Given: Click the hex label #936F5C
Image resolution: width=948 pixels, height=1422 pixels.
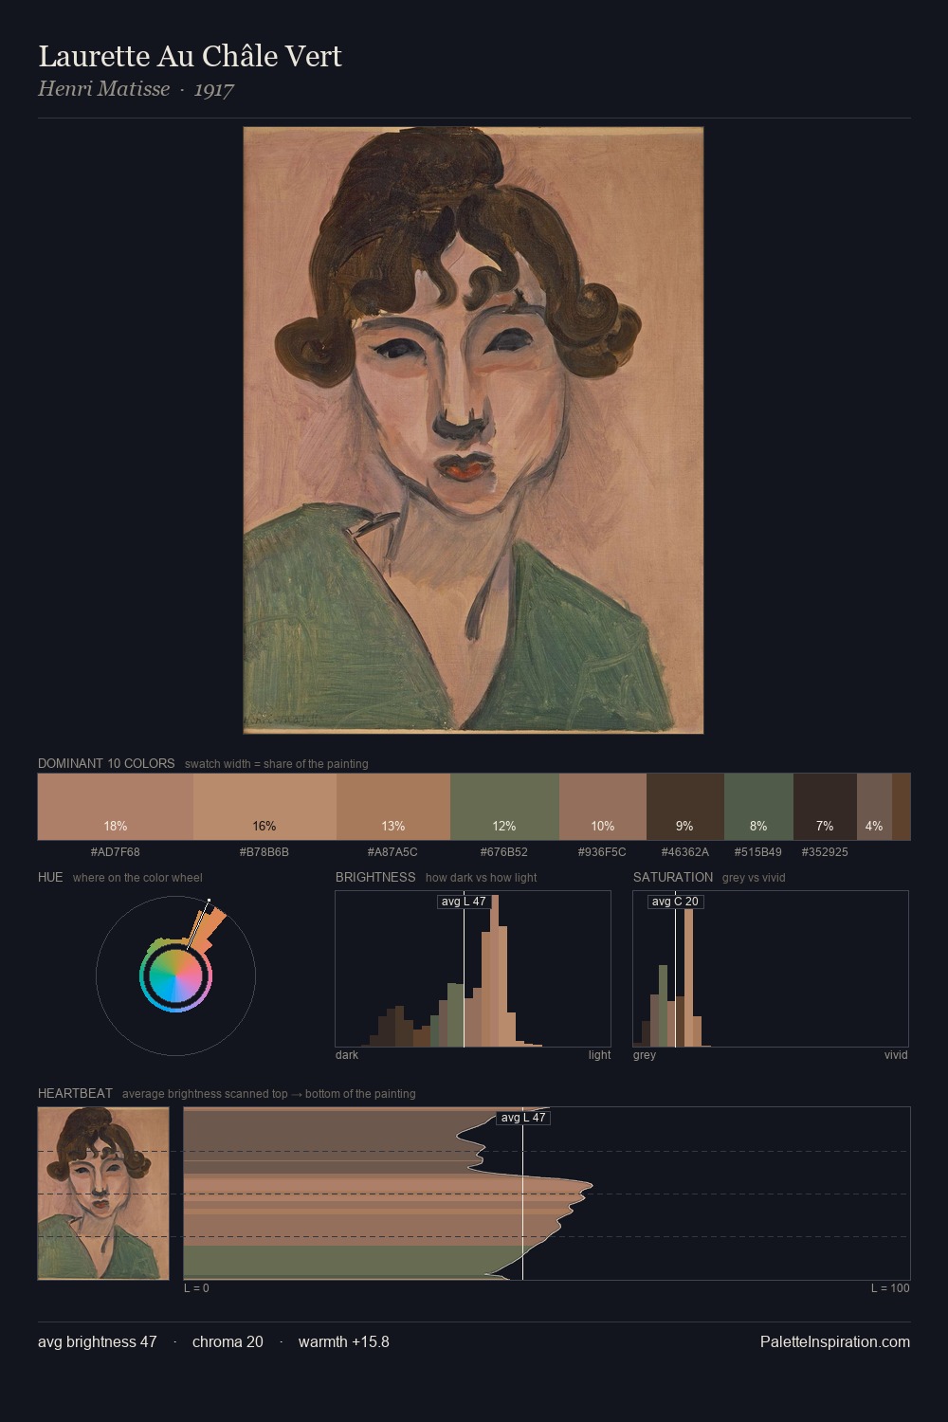Looking at the screenshot, I should click(x=603, y=851).
